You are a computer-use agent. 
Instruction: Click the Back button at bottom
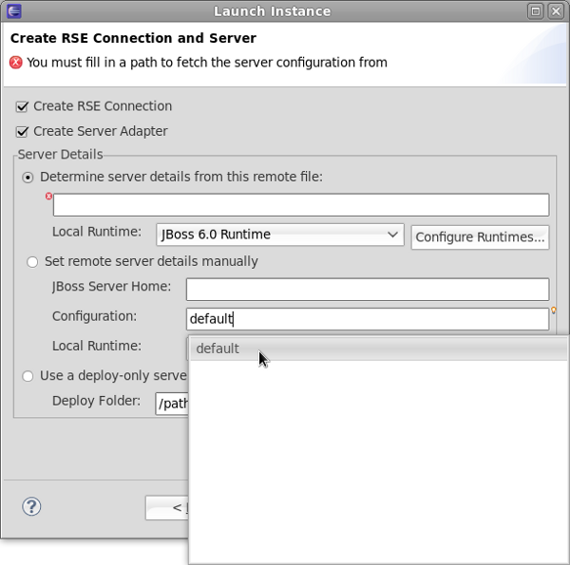(x=167, y=508)
